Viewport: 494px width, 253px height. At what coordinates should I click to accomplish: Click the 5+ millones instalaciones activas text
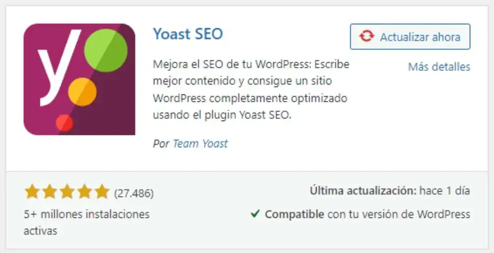(x=86, y=222)
